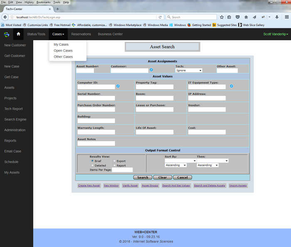This screenshot has height=247, width=291.
Task: Choose Other Cases from menu
Action: [63, 57]
